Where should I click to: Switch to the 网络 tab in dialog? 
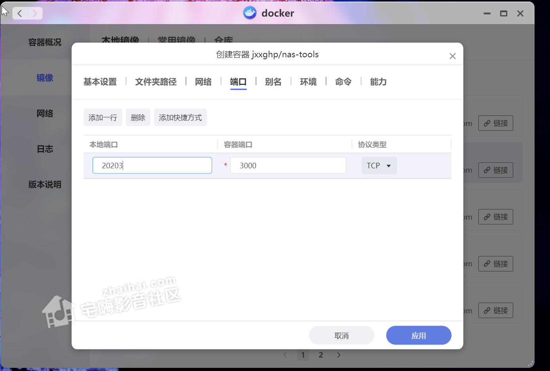click(203, 82)
